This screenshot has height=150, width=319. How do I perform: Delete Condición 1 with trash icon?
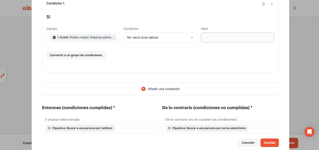(x=263, y=4)
